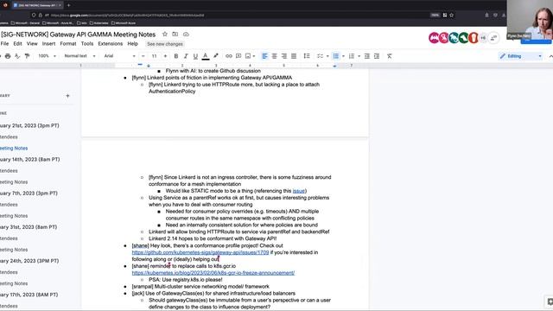Open the highlight color picker

tap(215, 56)
